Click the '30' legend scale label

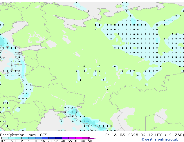tap(63, 141)
